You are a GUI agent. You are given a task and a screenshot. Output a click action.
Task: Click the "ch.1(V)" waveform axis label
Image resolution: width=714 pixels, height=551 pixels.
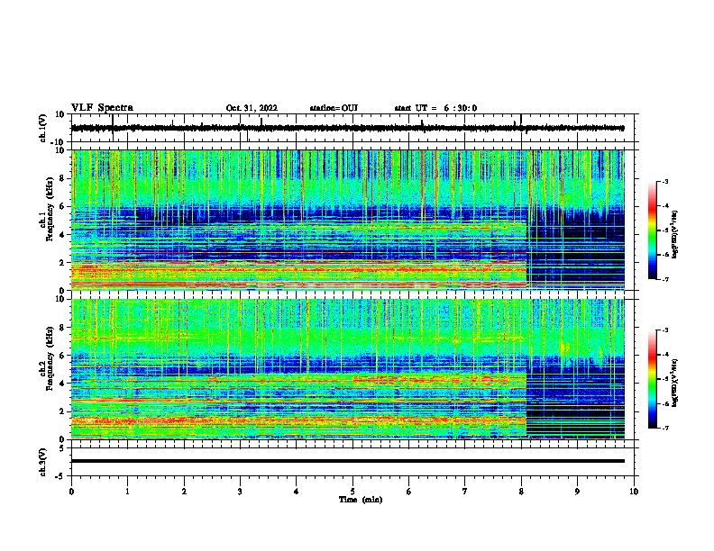point(42,128)
